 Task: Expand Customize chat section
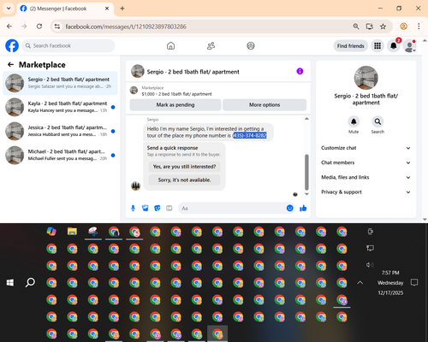coord(366,148)
